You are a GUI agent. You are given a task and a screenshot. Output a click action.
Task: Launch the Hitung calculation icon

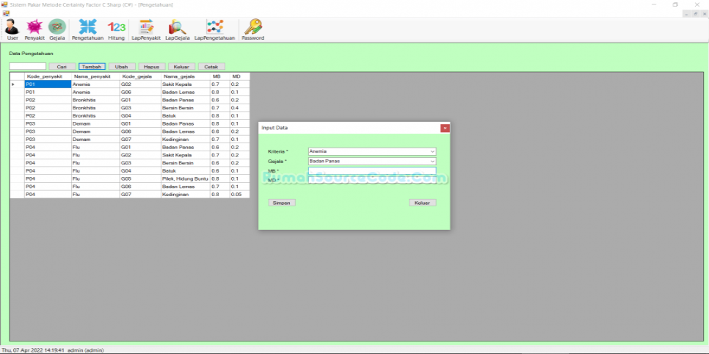116,29
